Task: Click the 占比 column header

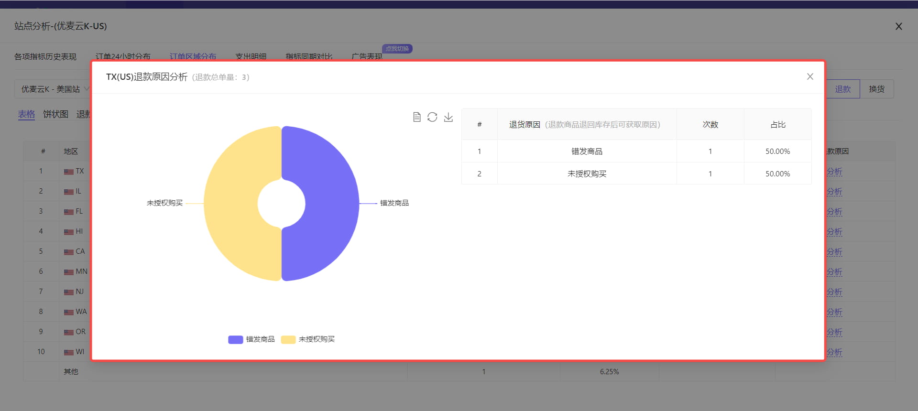Action: (x=778, y=124)
